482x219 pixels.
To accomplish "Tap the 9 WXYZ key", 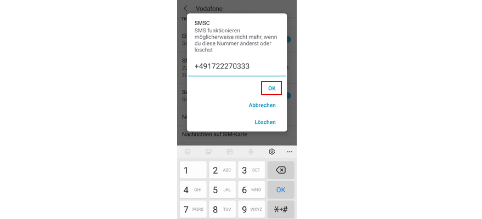I will 252,210.
